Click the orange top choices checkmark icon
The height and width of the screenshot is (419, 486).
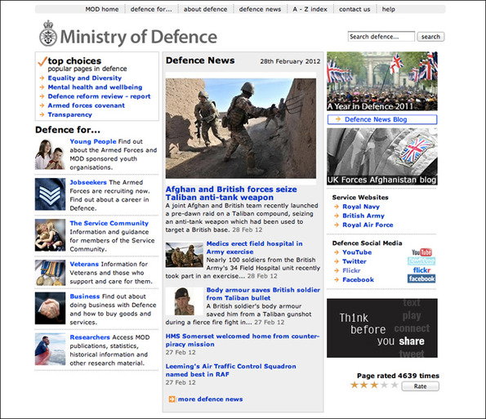pos(42,61)
